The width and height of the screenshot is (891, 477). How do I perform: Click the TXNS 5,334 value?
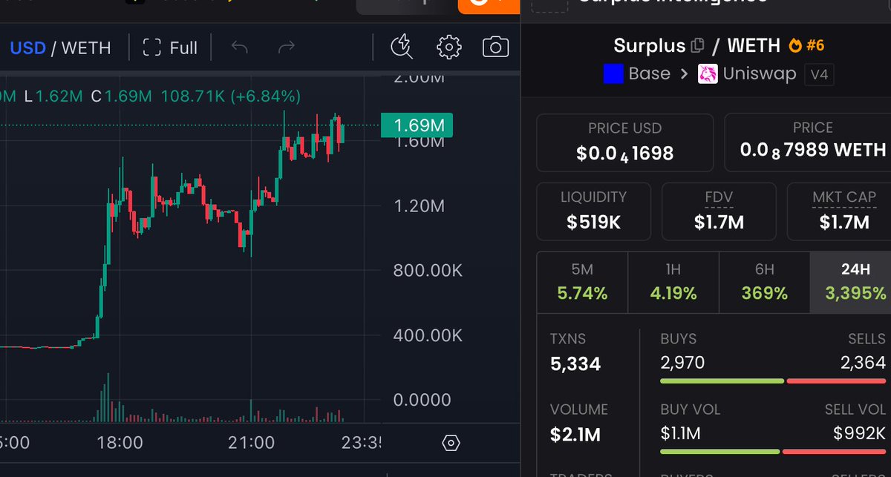(x=575, y=364)
